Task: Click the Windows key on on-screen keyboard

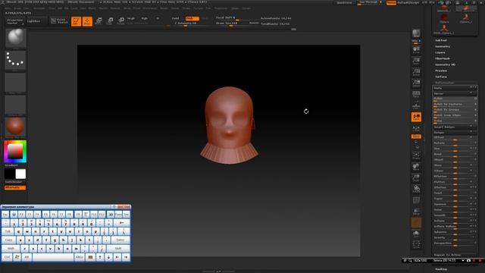Action: tap(17, 257)
